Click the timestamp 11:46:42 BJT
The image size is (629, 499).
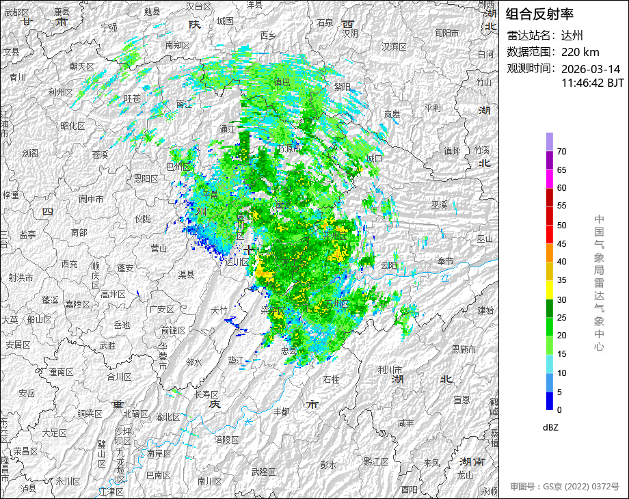click(593, 83)
